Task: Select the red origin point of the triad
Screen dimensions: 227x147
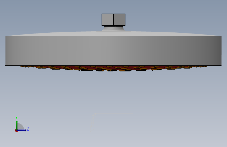Action: (x=16, y=131)
